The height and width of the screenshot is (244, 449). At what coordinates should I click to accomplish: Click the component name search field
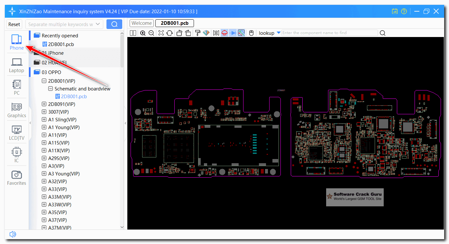point(329,33)
